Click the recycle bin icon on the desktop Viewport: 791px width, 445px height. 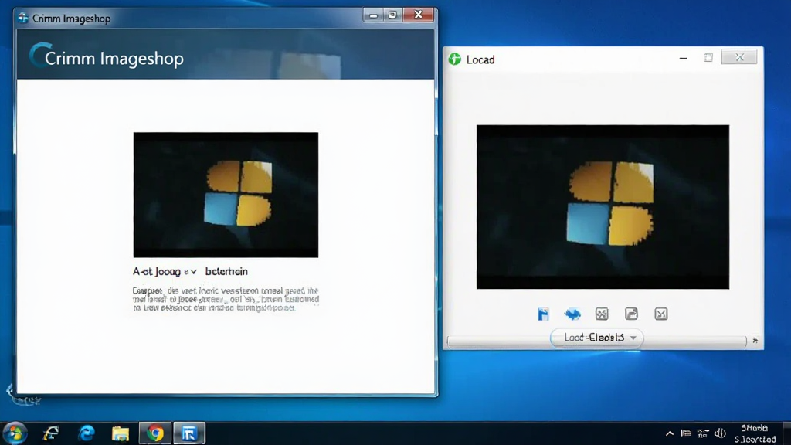coord(22,396)
